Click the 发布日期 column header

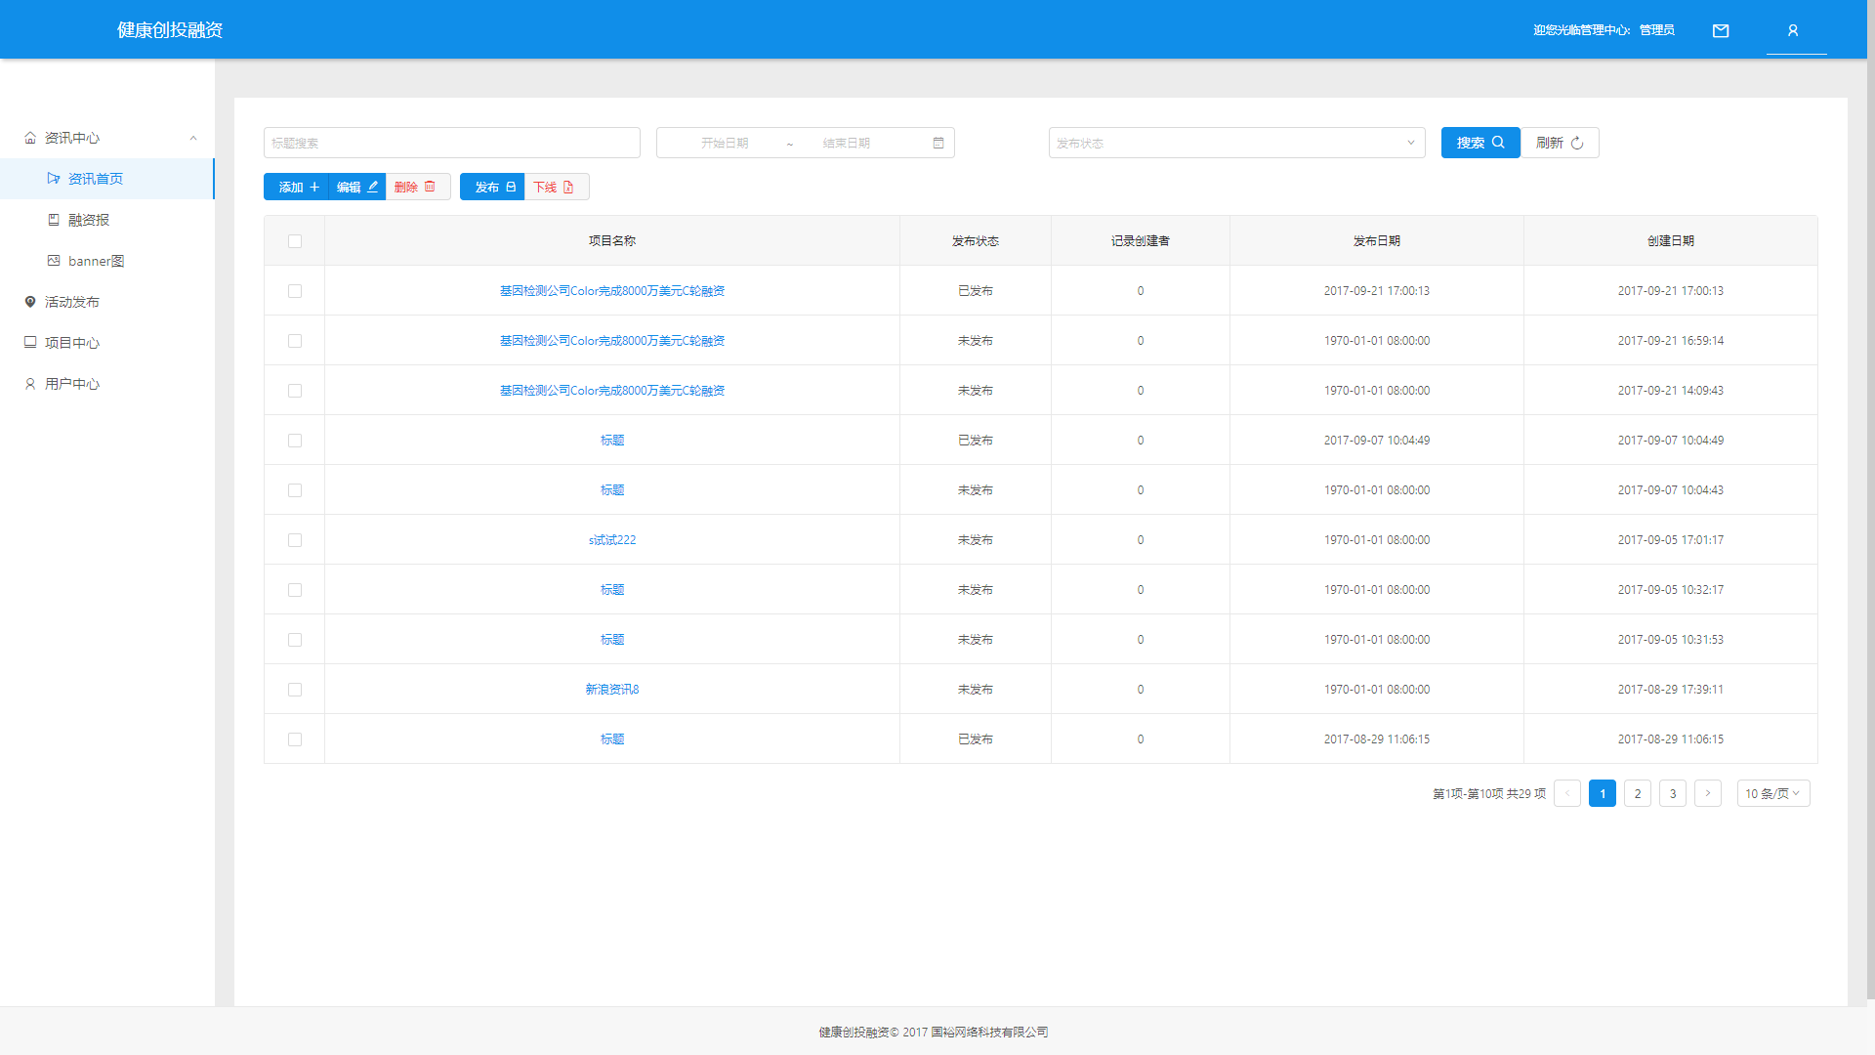(1377, 241)
